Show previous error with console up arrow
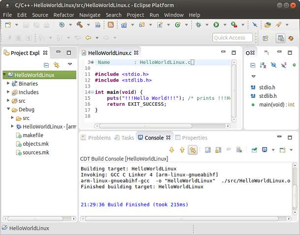The width and height of the screenshot is (300, 235). 181,150
